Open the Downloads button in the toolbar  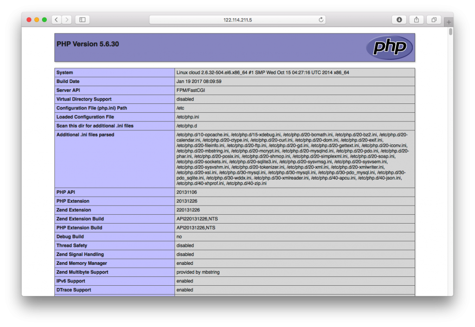click(x=399, y=19)
